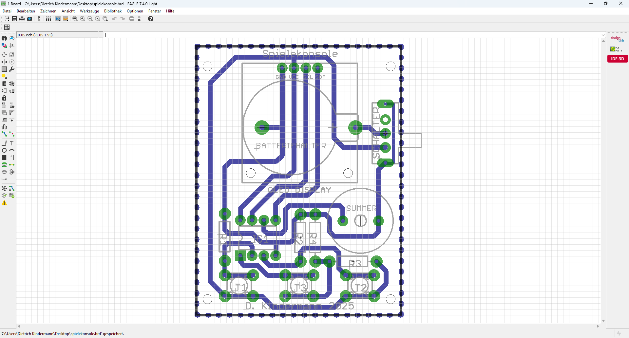Click the Zoom in magnifier icon

point(83,19)
